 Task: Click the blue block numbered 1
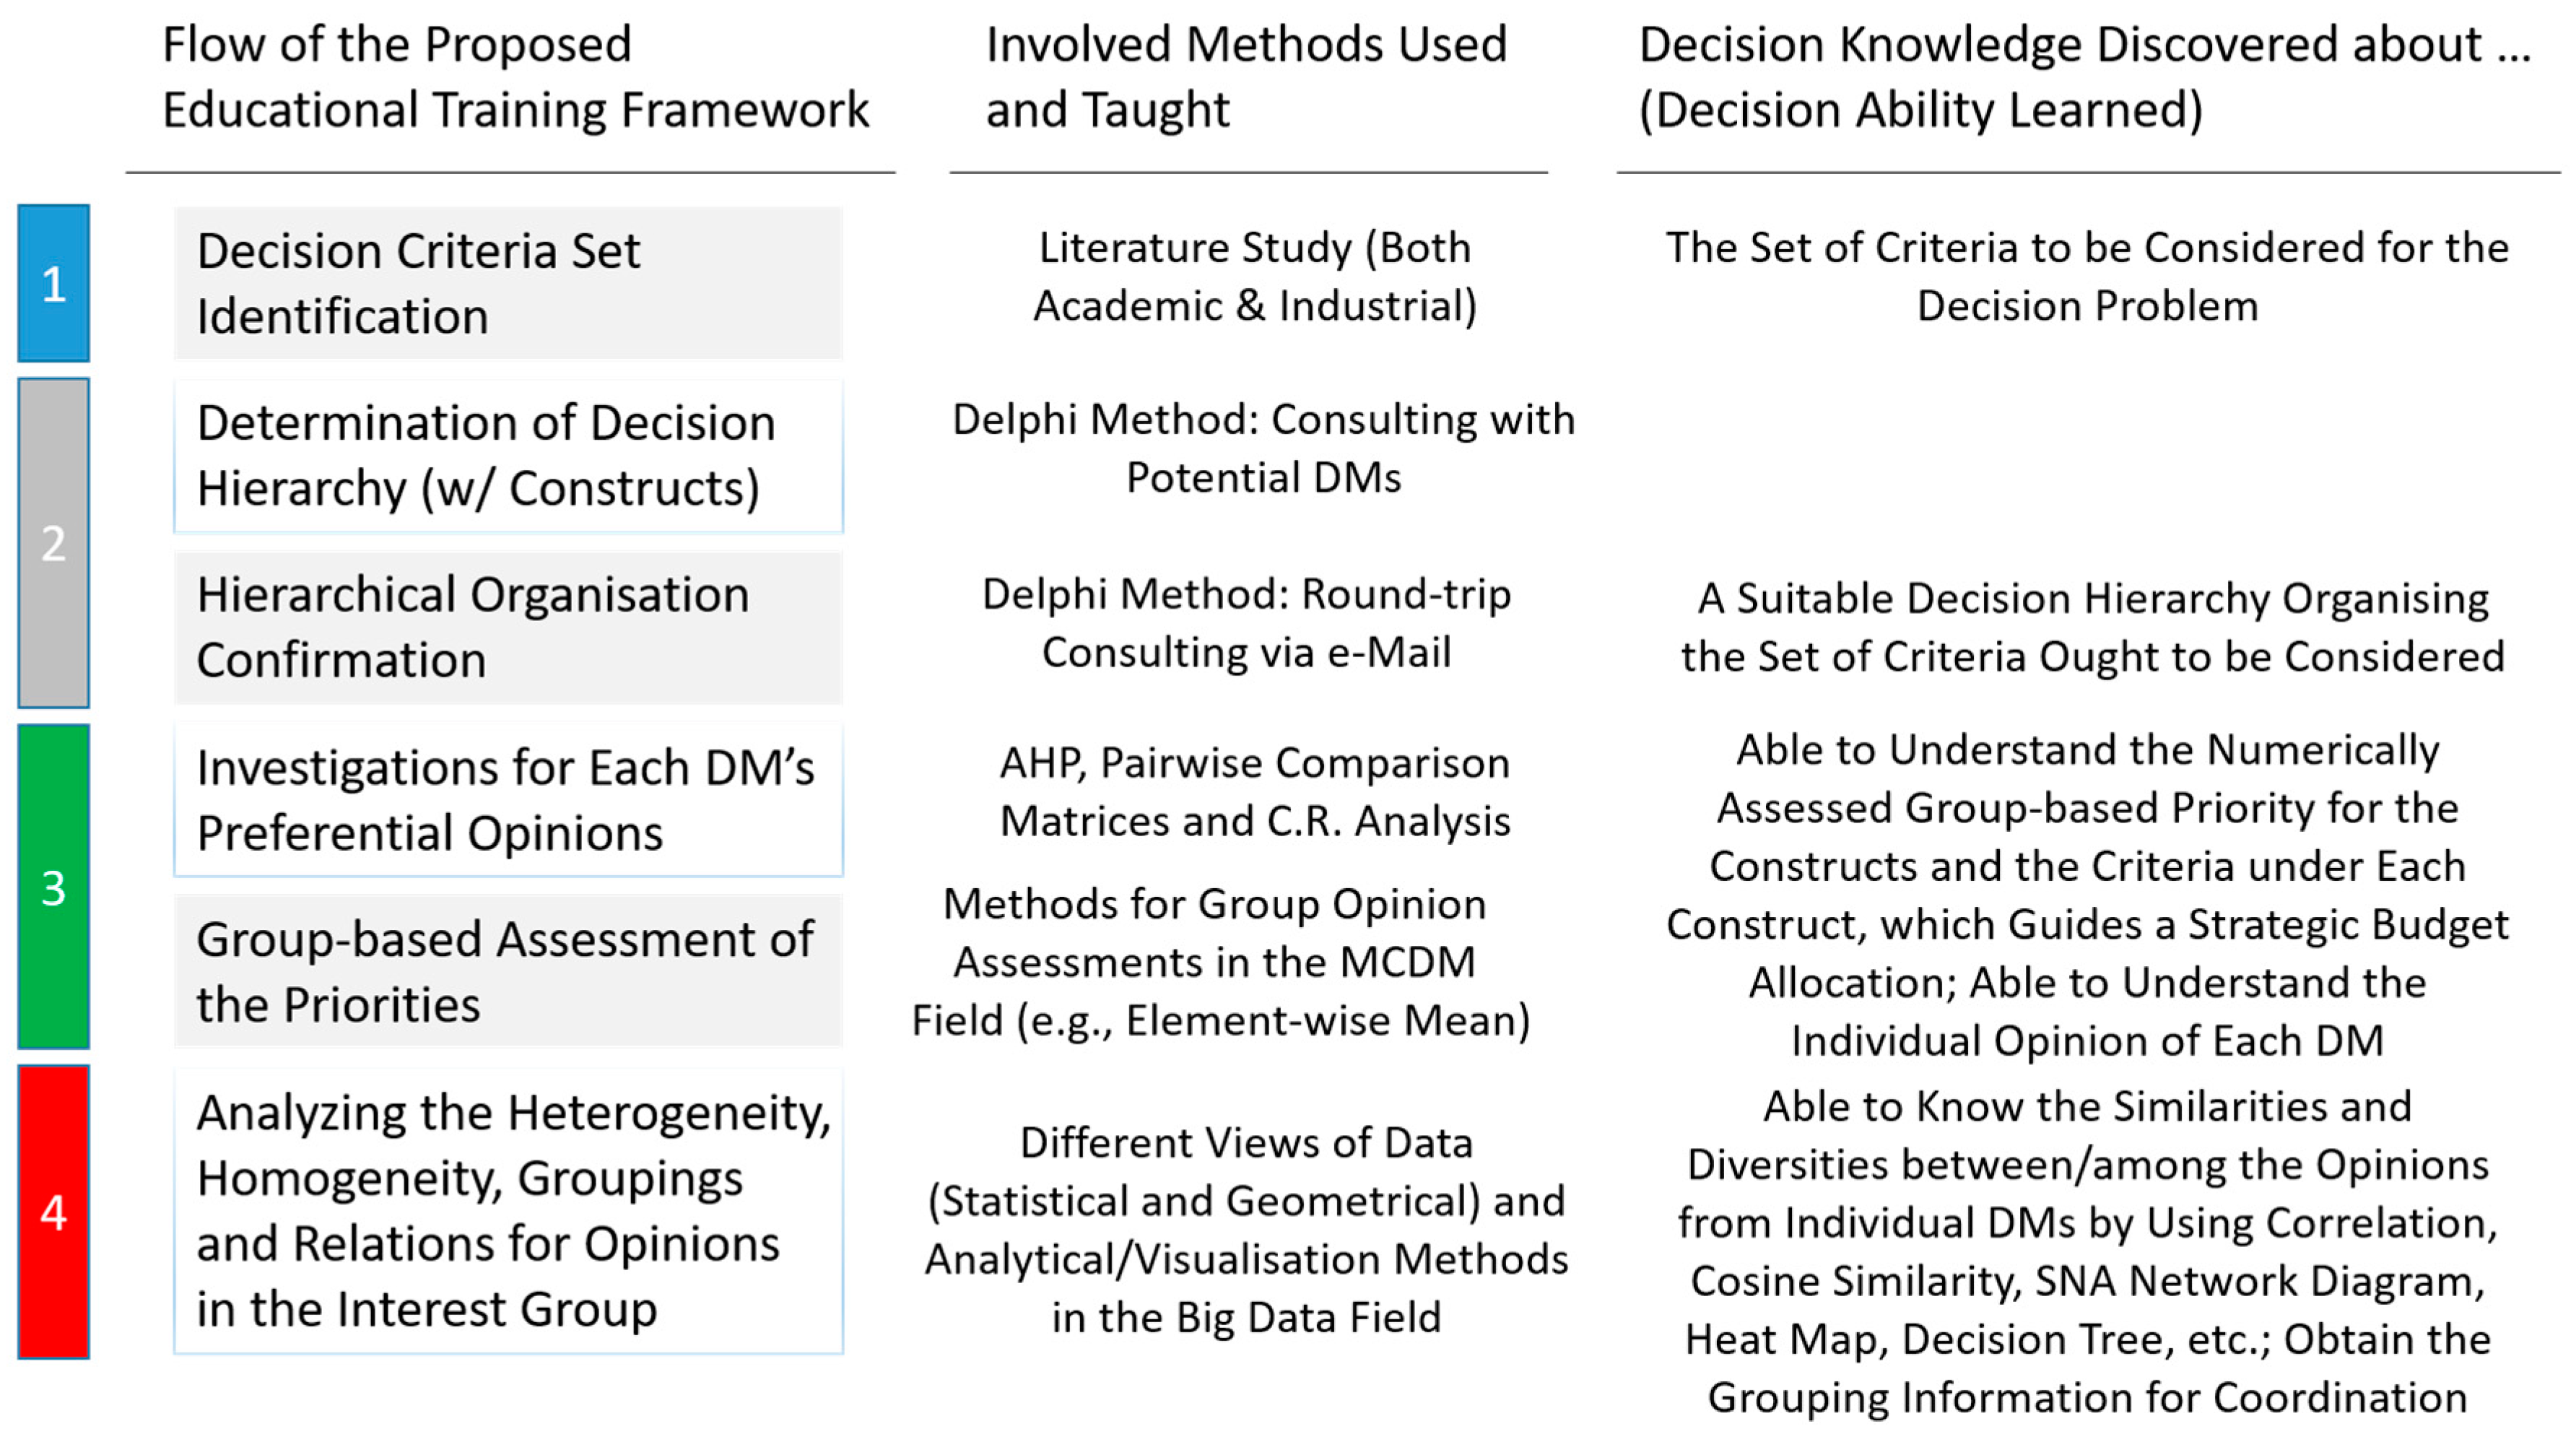[x=54, y=283]
